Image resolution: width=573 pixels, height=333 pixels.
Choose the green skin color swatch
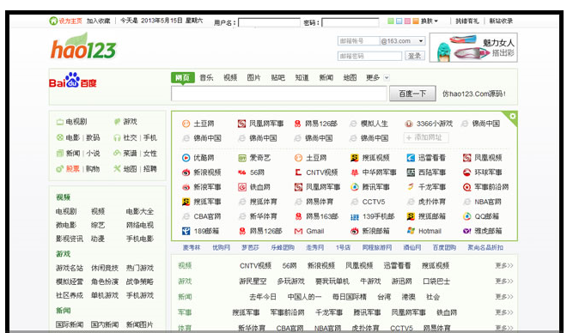391,21
